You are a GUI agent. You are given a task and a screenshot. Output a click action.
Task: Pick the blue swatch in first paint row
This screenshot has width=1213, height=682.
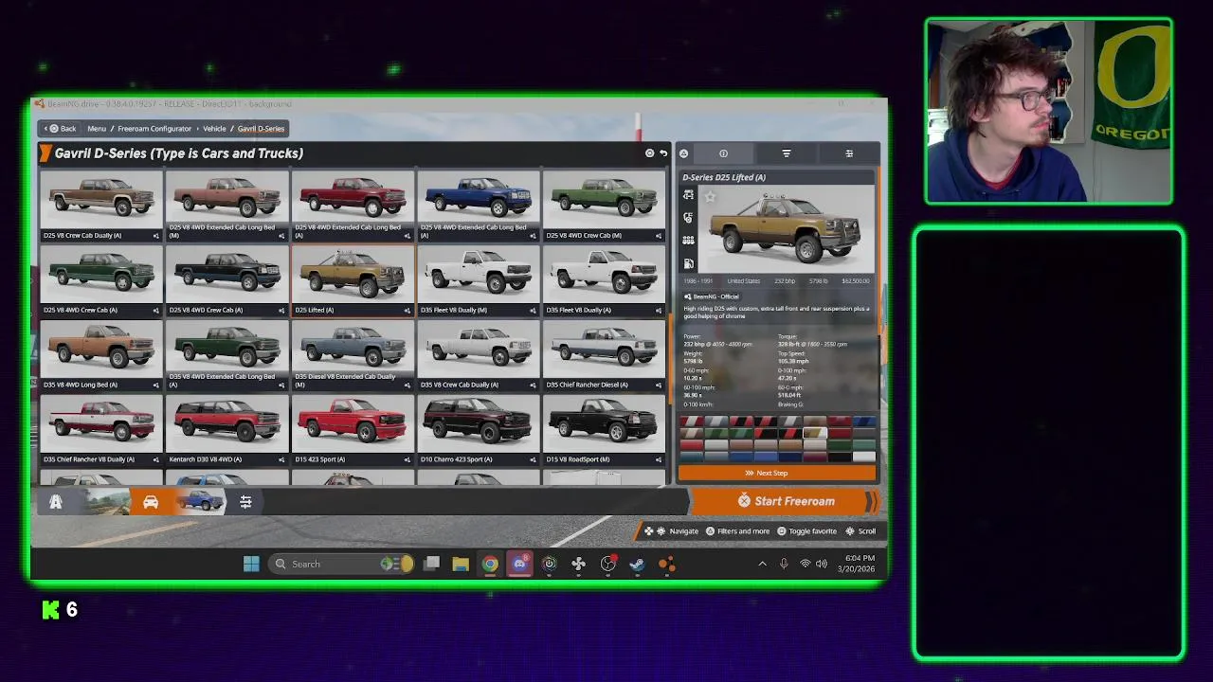[863, 422]
